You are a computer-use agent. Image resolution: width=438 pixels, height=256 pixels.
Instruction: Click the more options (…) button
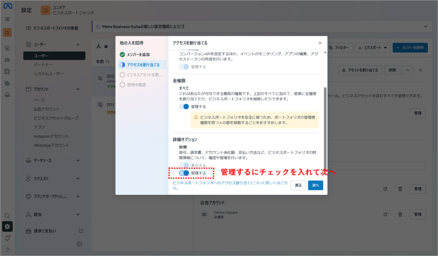(x=407, y=70)
